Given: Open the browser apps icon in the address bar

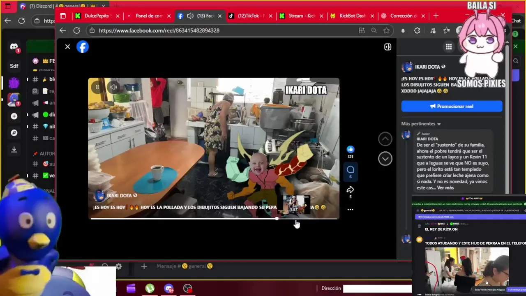Looking at the screenshot, I should click(x=362, y=30).
